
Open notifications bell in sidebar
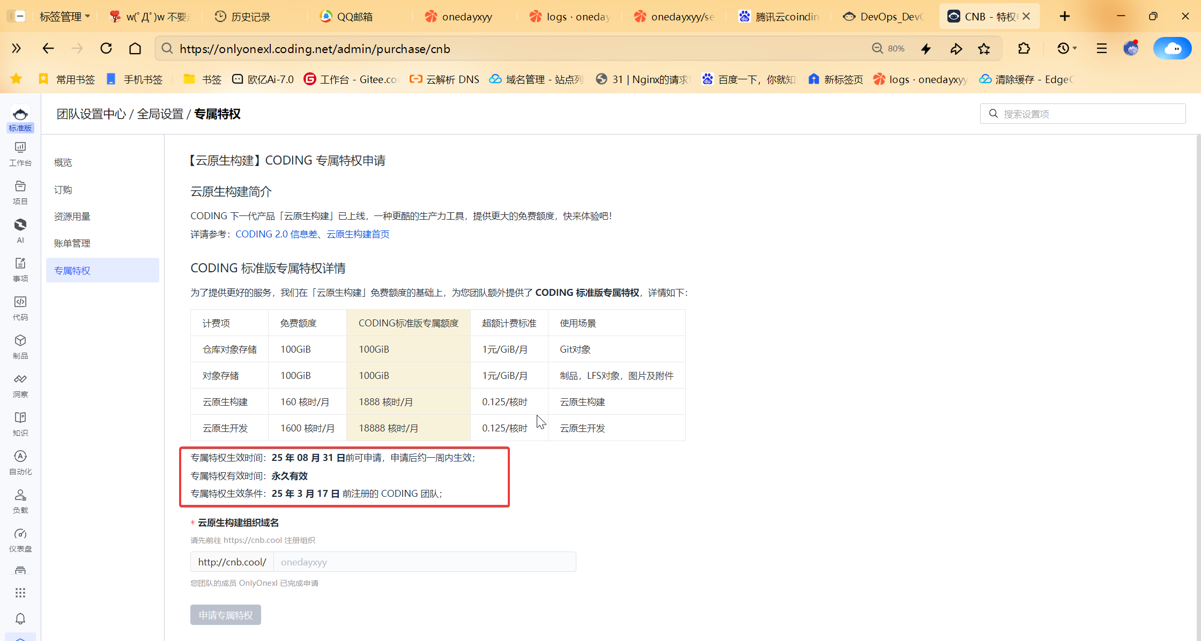(20, 618)
